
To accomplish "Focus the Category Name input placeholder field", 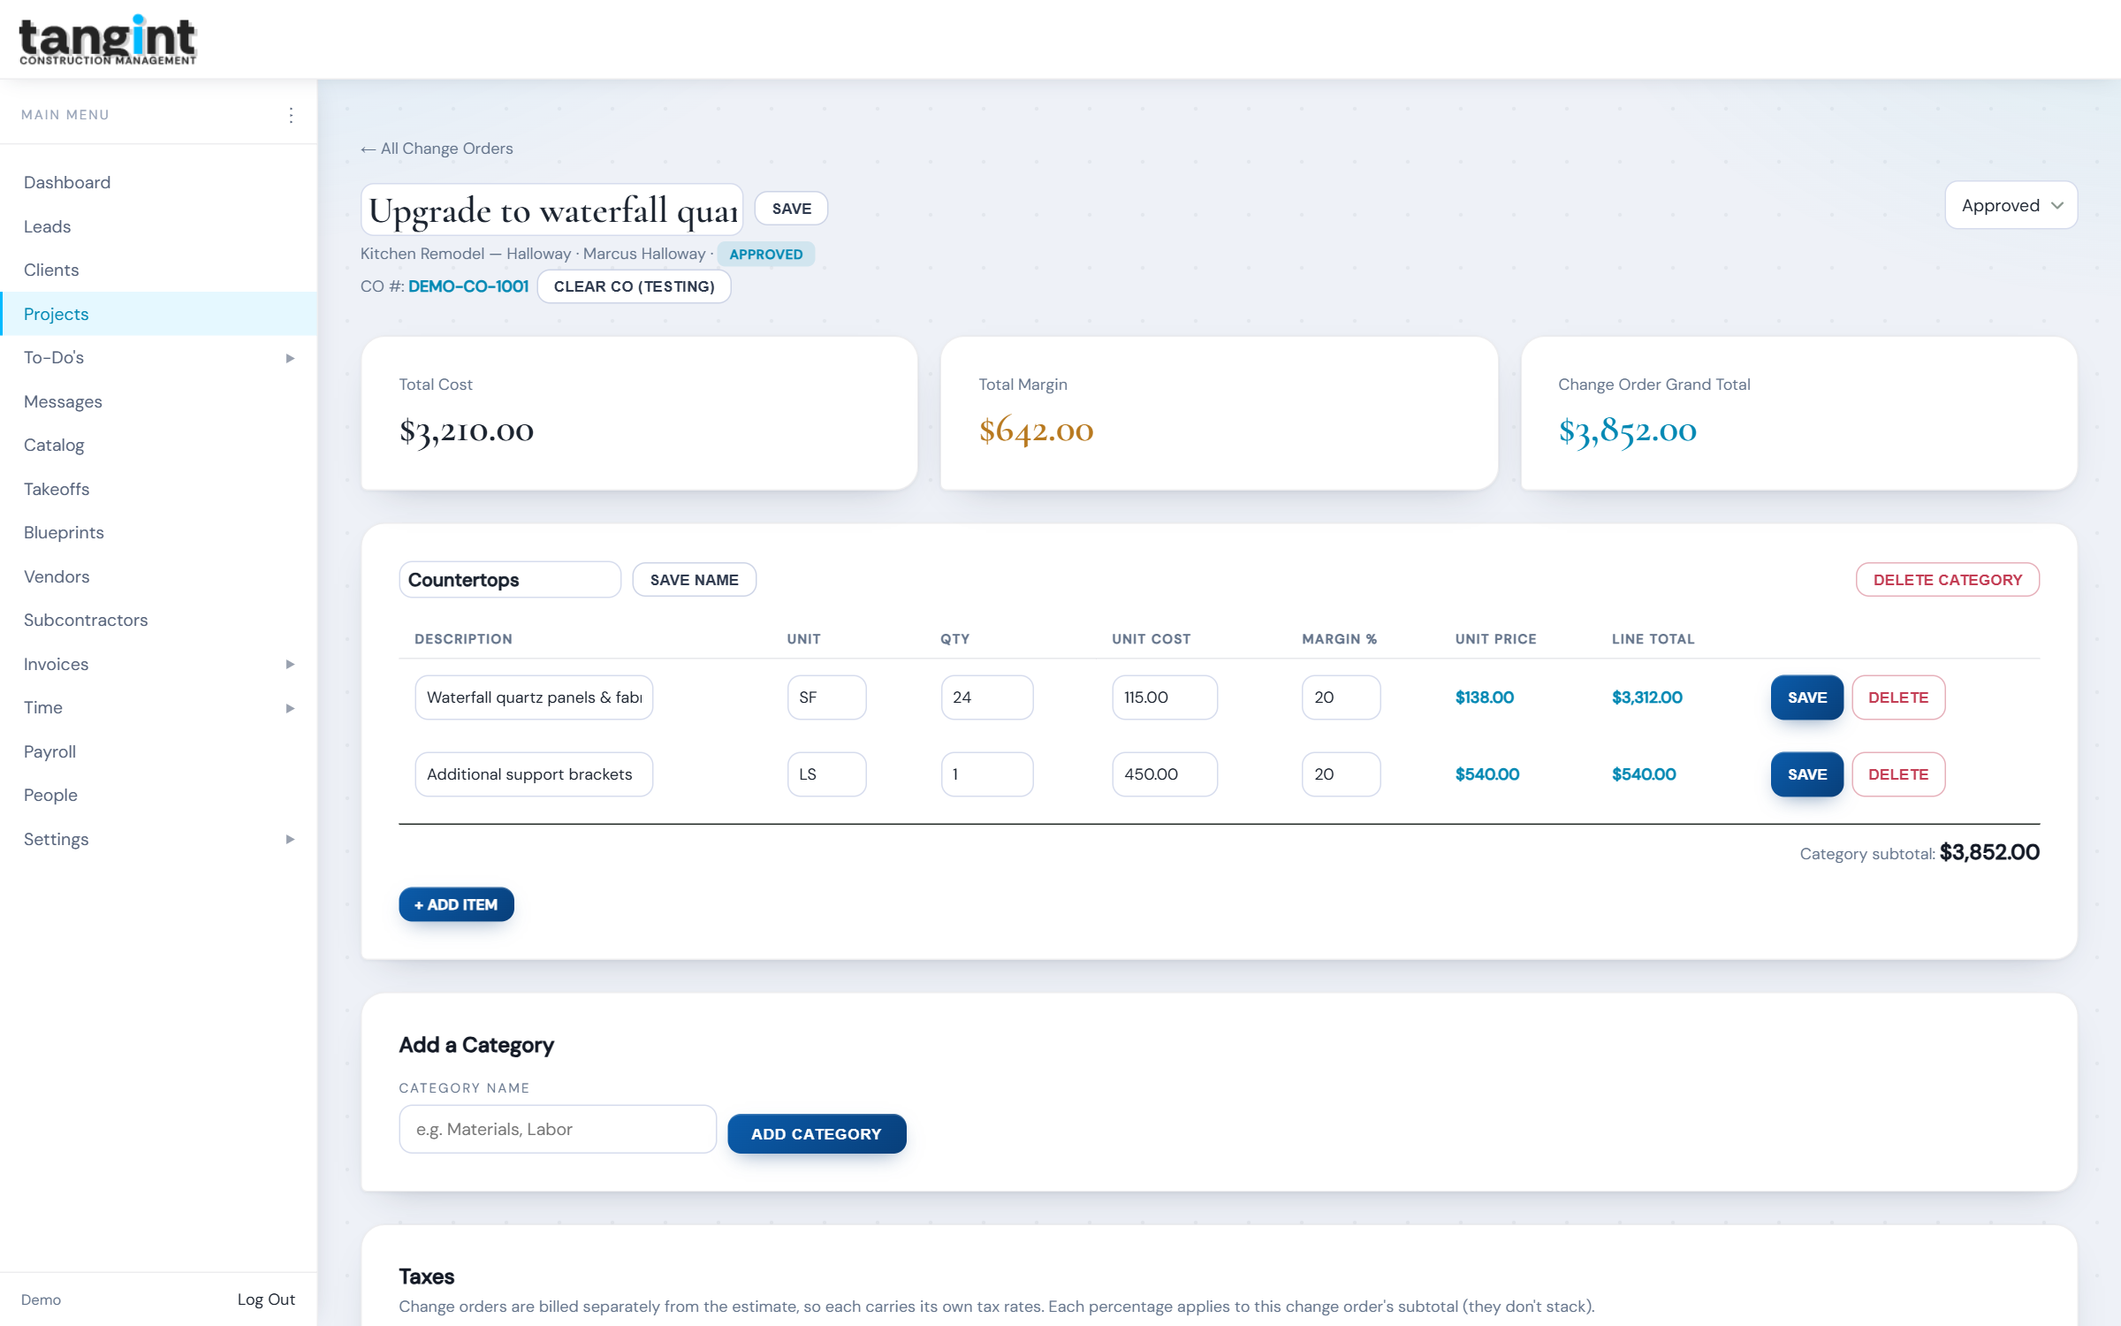I will 558,1129.
